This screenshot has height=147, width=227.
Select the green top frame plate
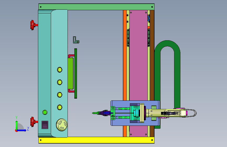click(96, 7)
